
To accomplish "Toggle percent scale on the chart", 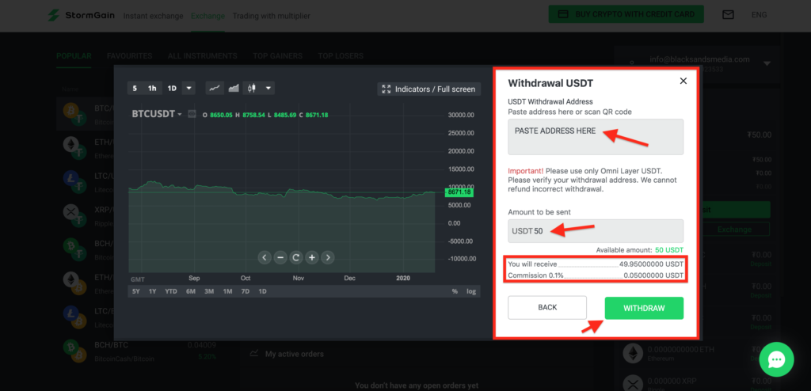I will click(455, 291).
